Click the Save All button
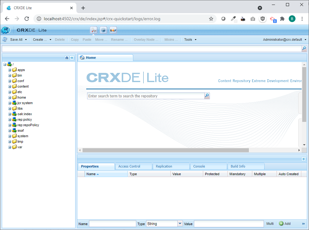The width and height of the screenshot is (309, 230). (x=16, y=40)
